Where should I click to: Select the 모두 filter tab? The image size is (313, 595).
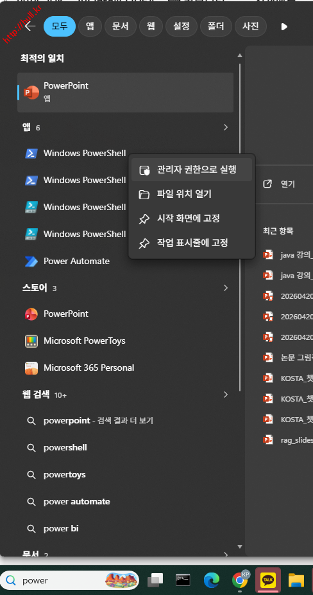point(60,26)
